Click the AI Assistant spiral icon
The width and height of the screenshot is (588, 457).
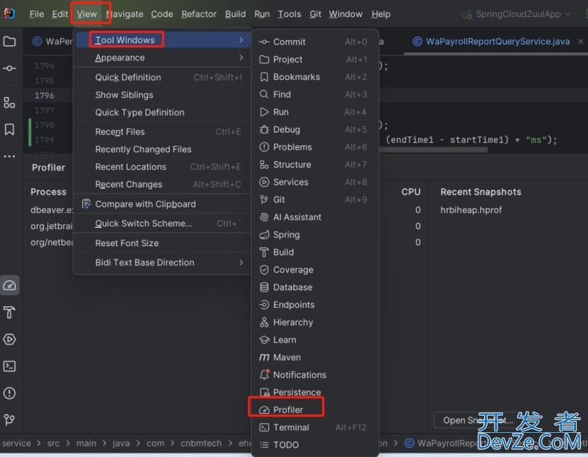point(264,217)
